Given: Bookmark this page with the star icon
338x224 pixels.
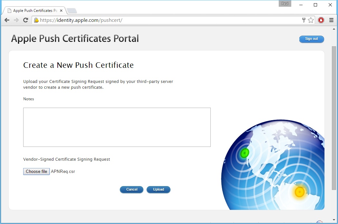Looking at the screenshot, I should 311,20.
